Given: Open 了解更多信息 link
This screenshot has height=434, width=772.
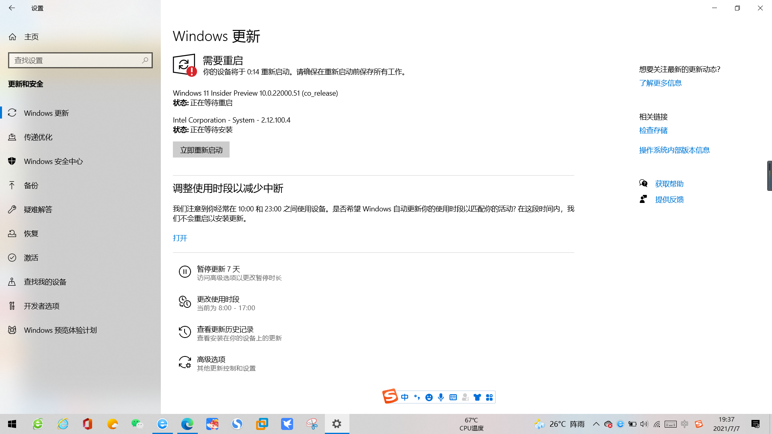Looking at the screenshot, I should tap(660, 83).
